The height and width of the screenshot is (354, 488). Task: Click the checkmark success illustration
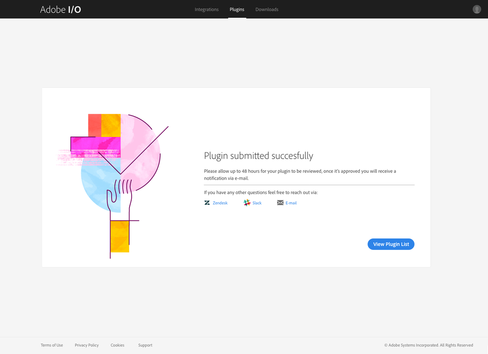[113, 186]
